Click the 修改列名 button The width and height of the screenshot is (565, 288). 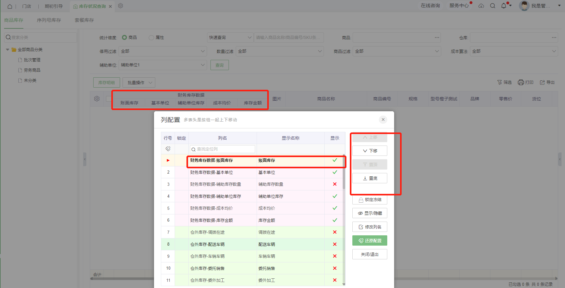[370, 227]
